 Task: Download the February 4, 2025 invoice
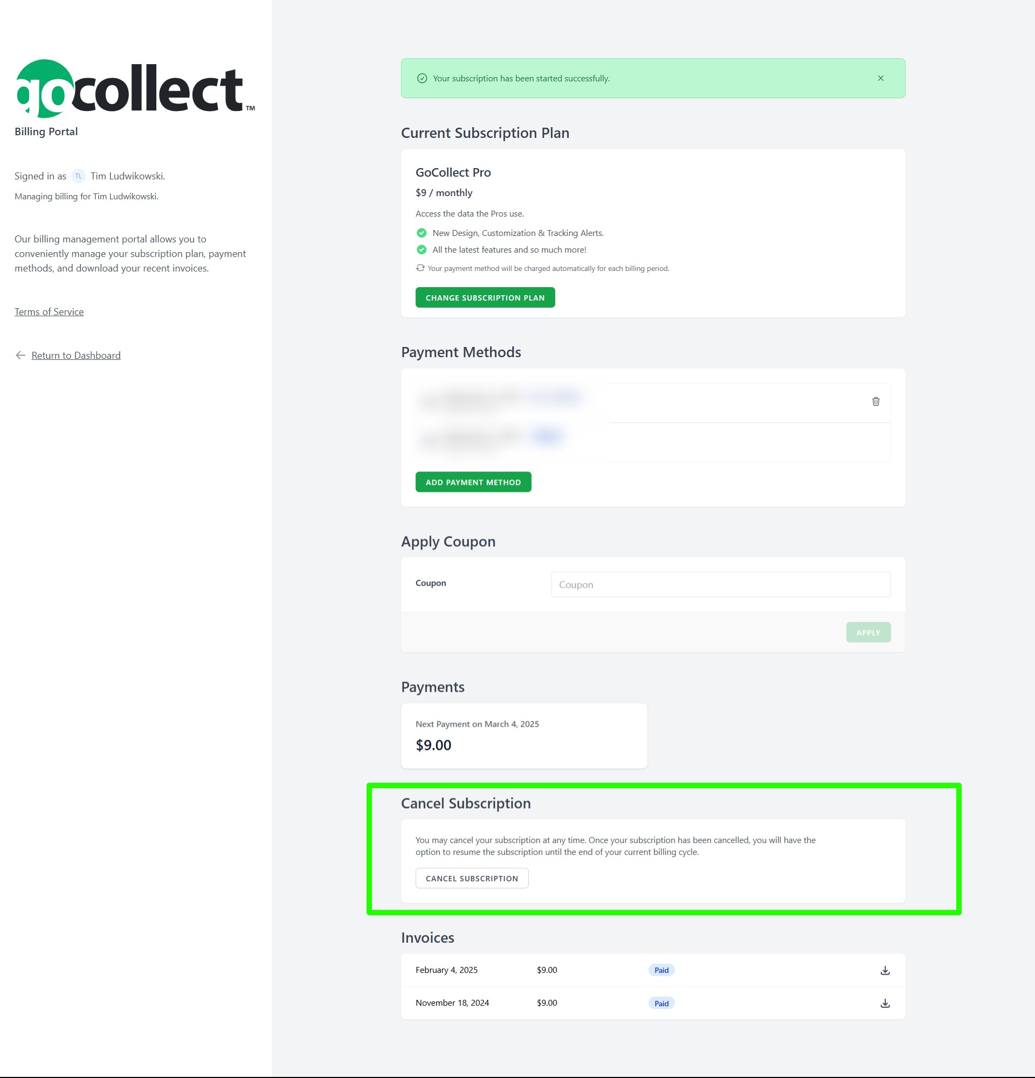885,970
